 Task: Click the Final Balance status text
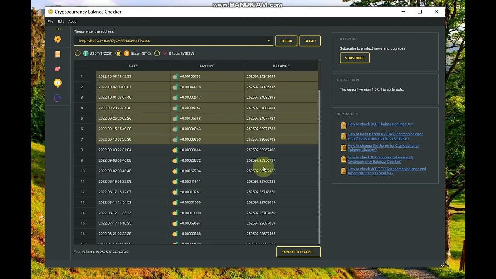(x=101, y=252)
